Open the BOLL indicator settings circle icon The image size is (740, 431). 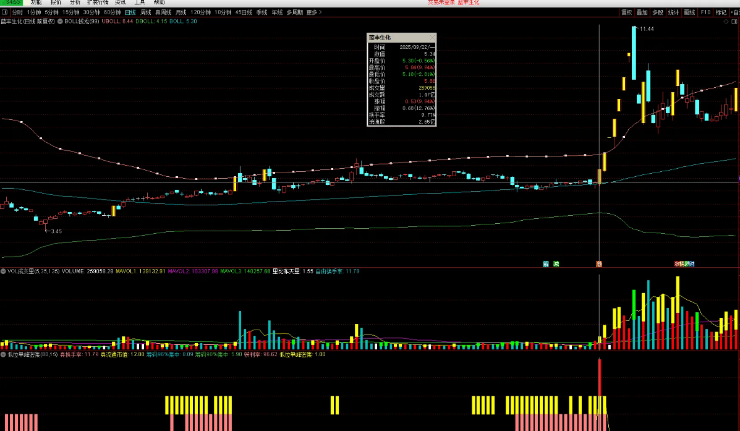[x=60, y=22]
